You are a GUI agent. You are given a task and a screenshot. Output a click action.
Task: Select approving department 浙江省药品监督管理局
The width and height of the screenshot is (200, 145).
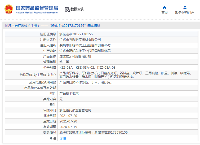tap(75, 110)
